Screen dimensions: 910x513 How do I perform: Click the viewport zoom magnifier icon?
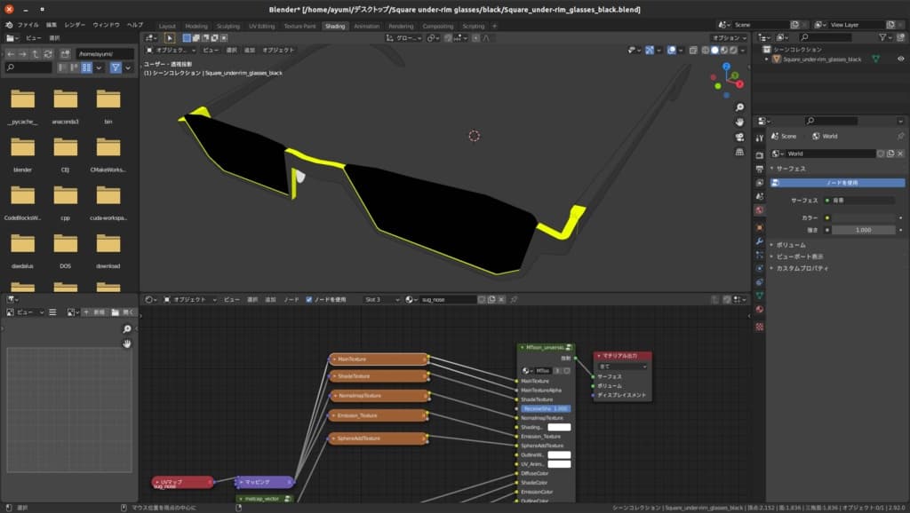point(739,107)
